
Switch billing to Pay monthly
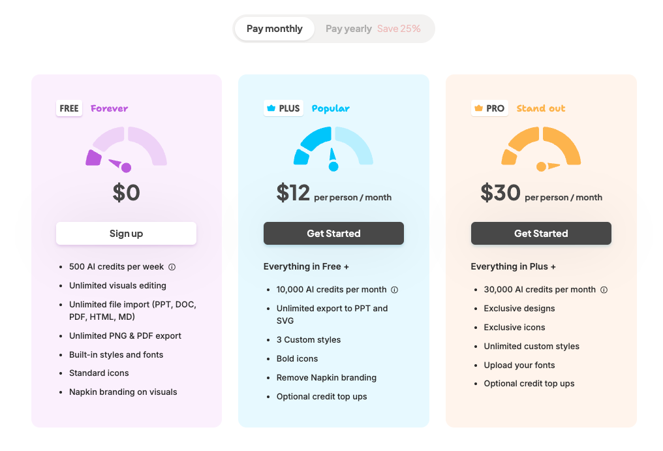[x=275, y=29]
